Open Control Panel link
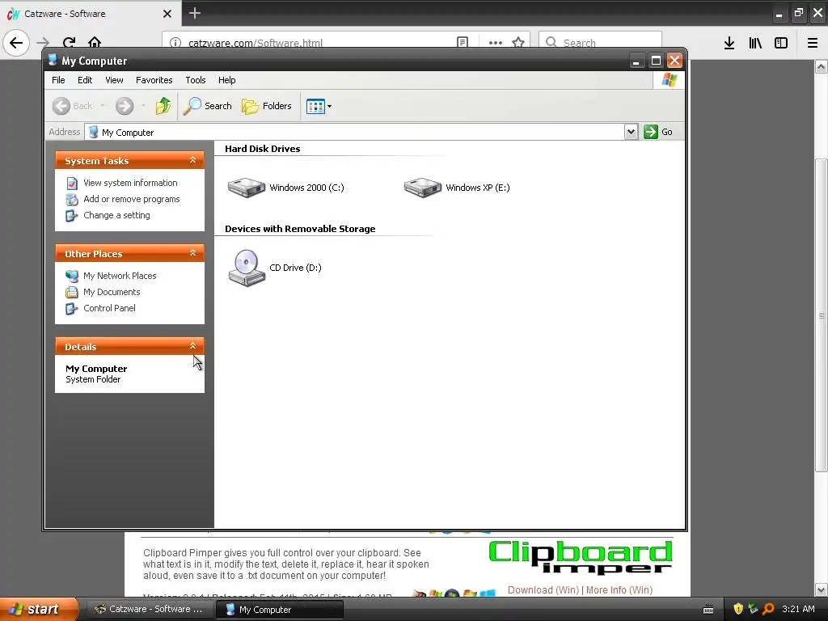828x621 pixels. (109, 308)
